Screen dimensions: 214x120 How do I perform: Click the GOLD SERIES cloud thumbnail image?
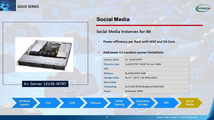click(8, 6)
